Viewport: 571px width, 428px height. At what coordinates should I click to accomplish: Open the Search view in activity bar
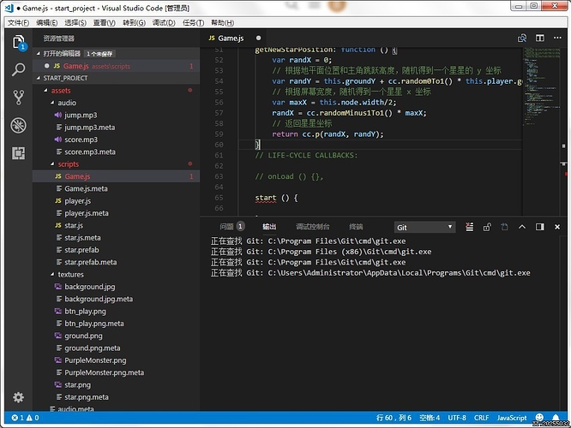(18, 69)
